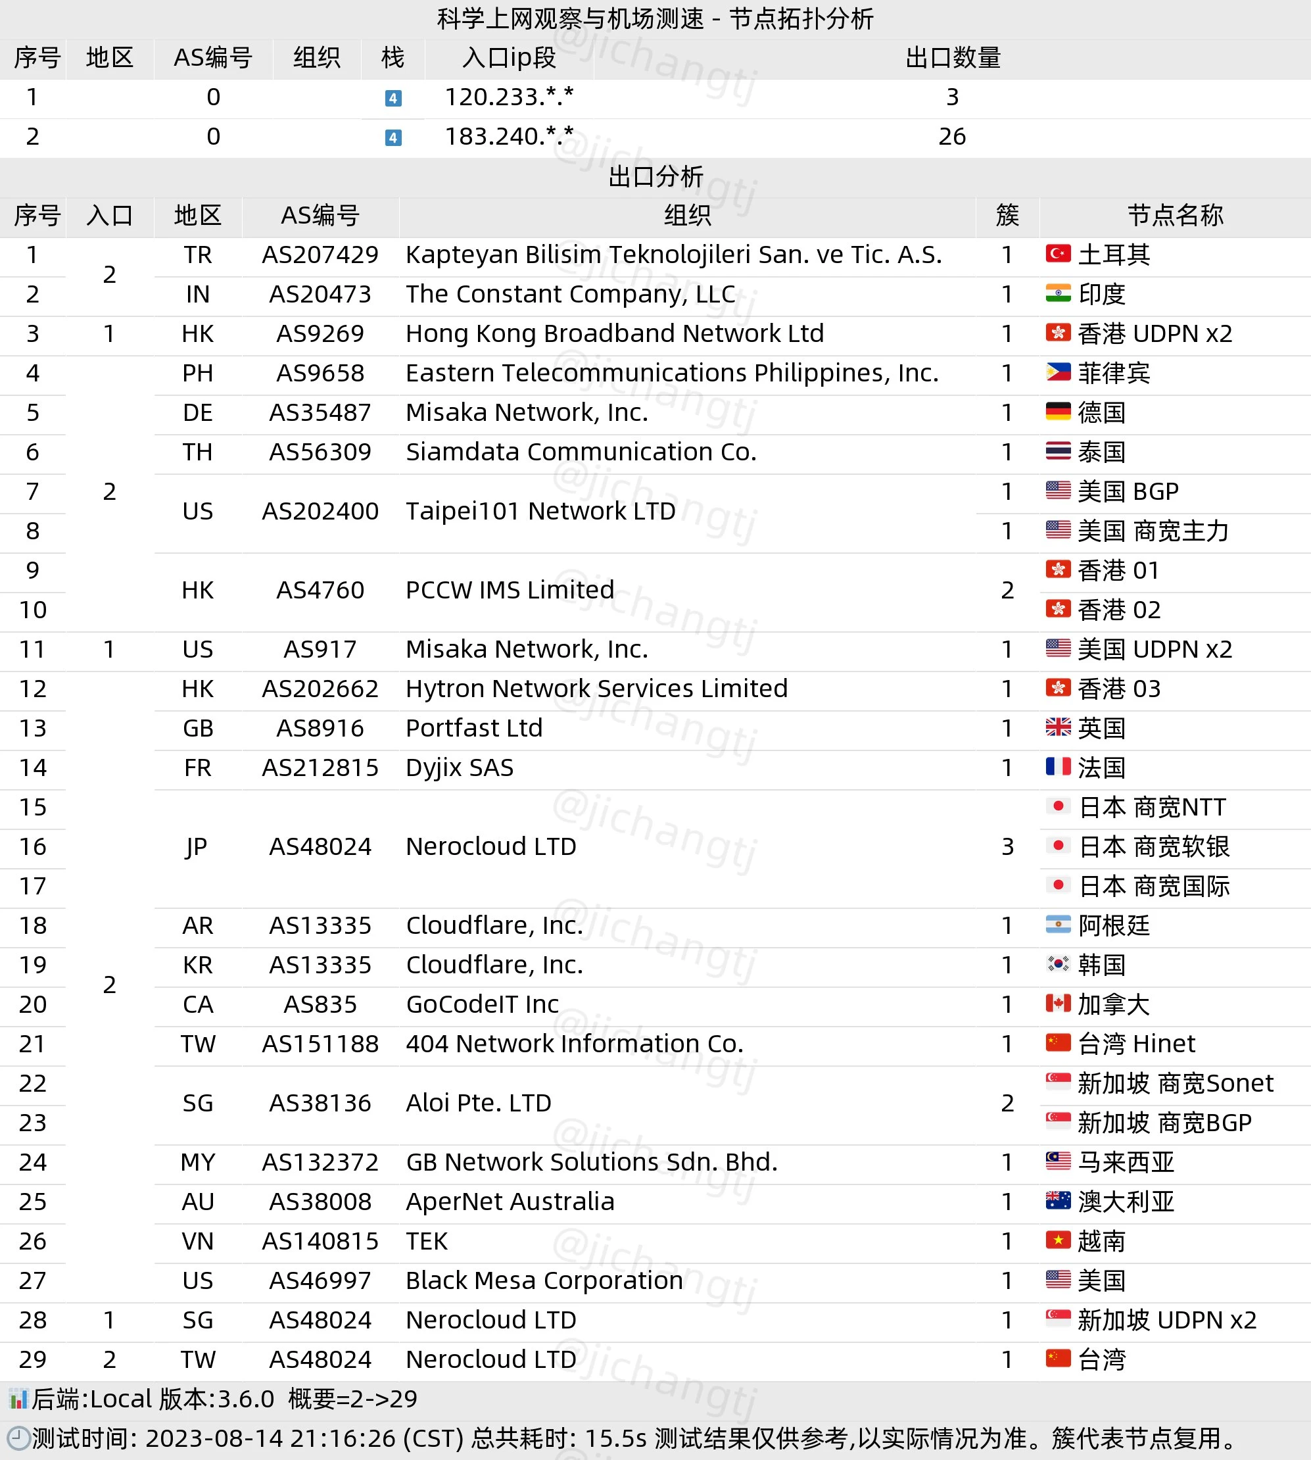The height and width of the screenshot is (1460, 1311).
Task: Click the German flag beside 德国
Action: pyautogui.click(x=1057, y=412)
